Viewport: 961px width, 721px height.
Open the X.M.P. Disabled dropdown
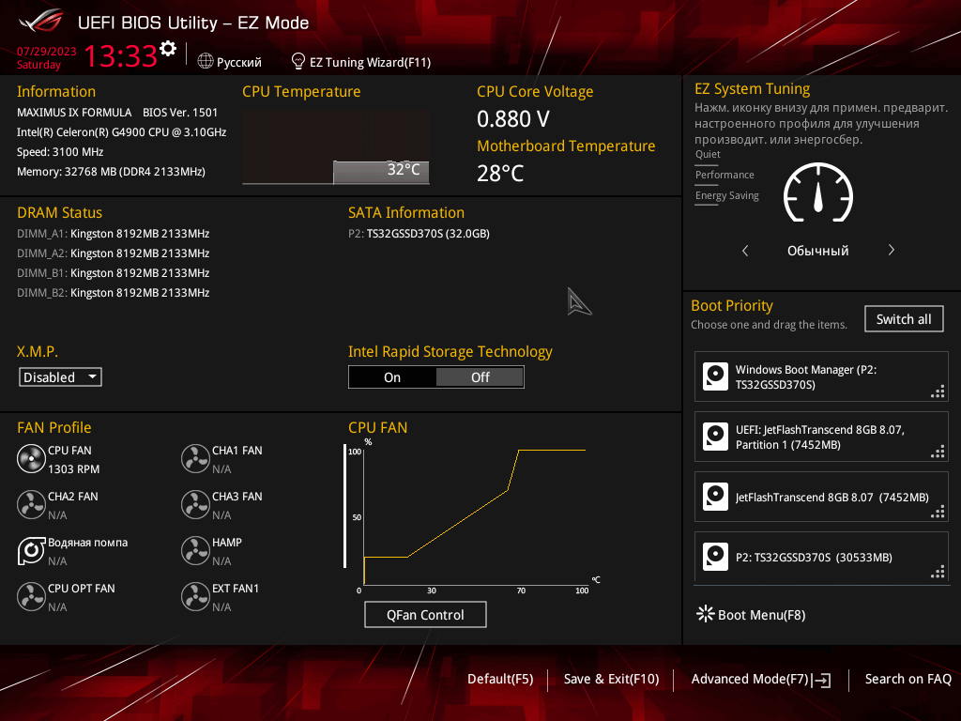(x=60, y=377)
